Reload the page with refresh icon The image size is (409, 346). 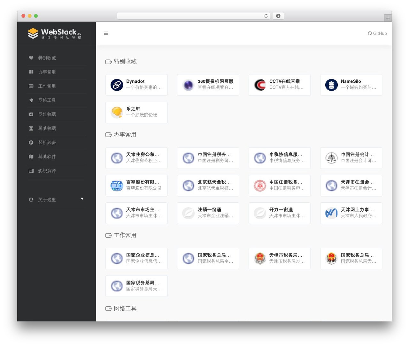pyautogui.click(x=266, y=16)
